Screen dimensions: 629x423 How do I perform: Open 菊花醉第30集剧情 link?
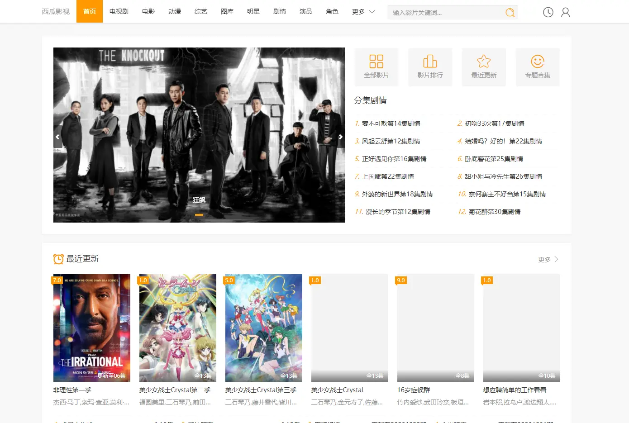pyautogui.click(x=494, y=212)
